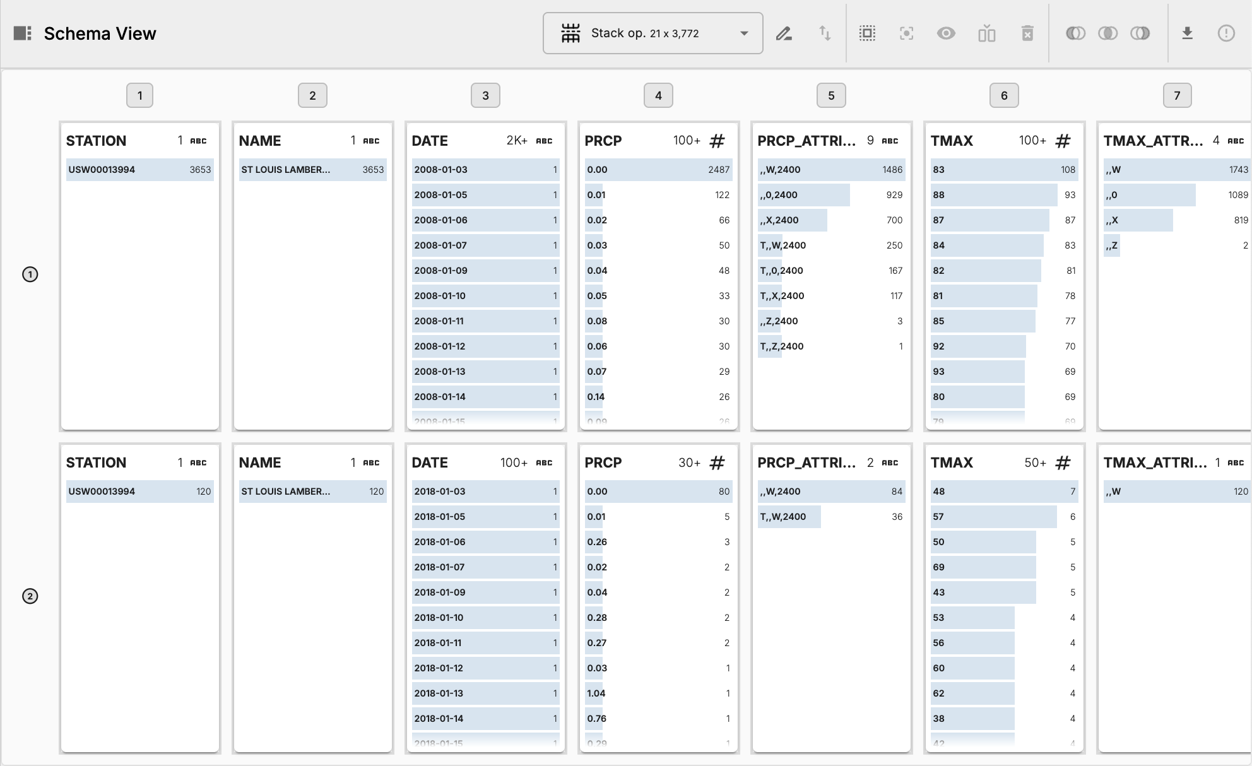This screenshot has width=1252, height=766.
Task: Select date 2018-01-14 row
Action: pos(485,719)
